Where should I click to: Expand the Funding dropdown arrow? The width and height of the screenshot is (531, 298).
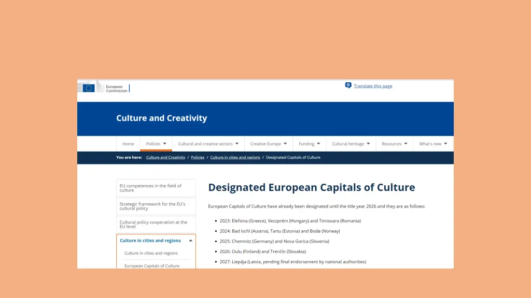[x=318, y=144]
